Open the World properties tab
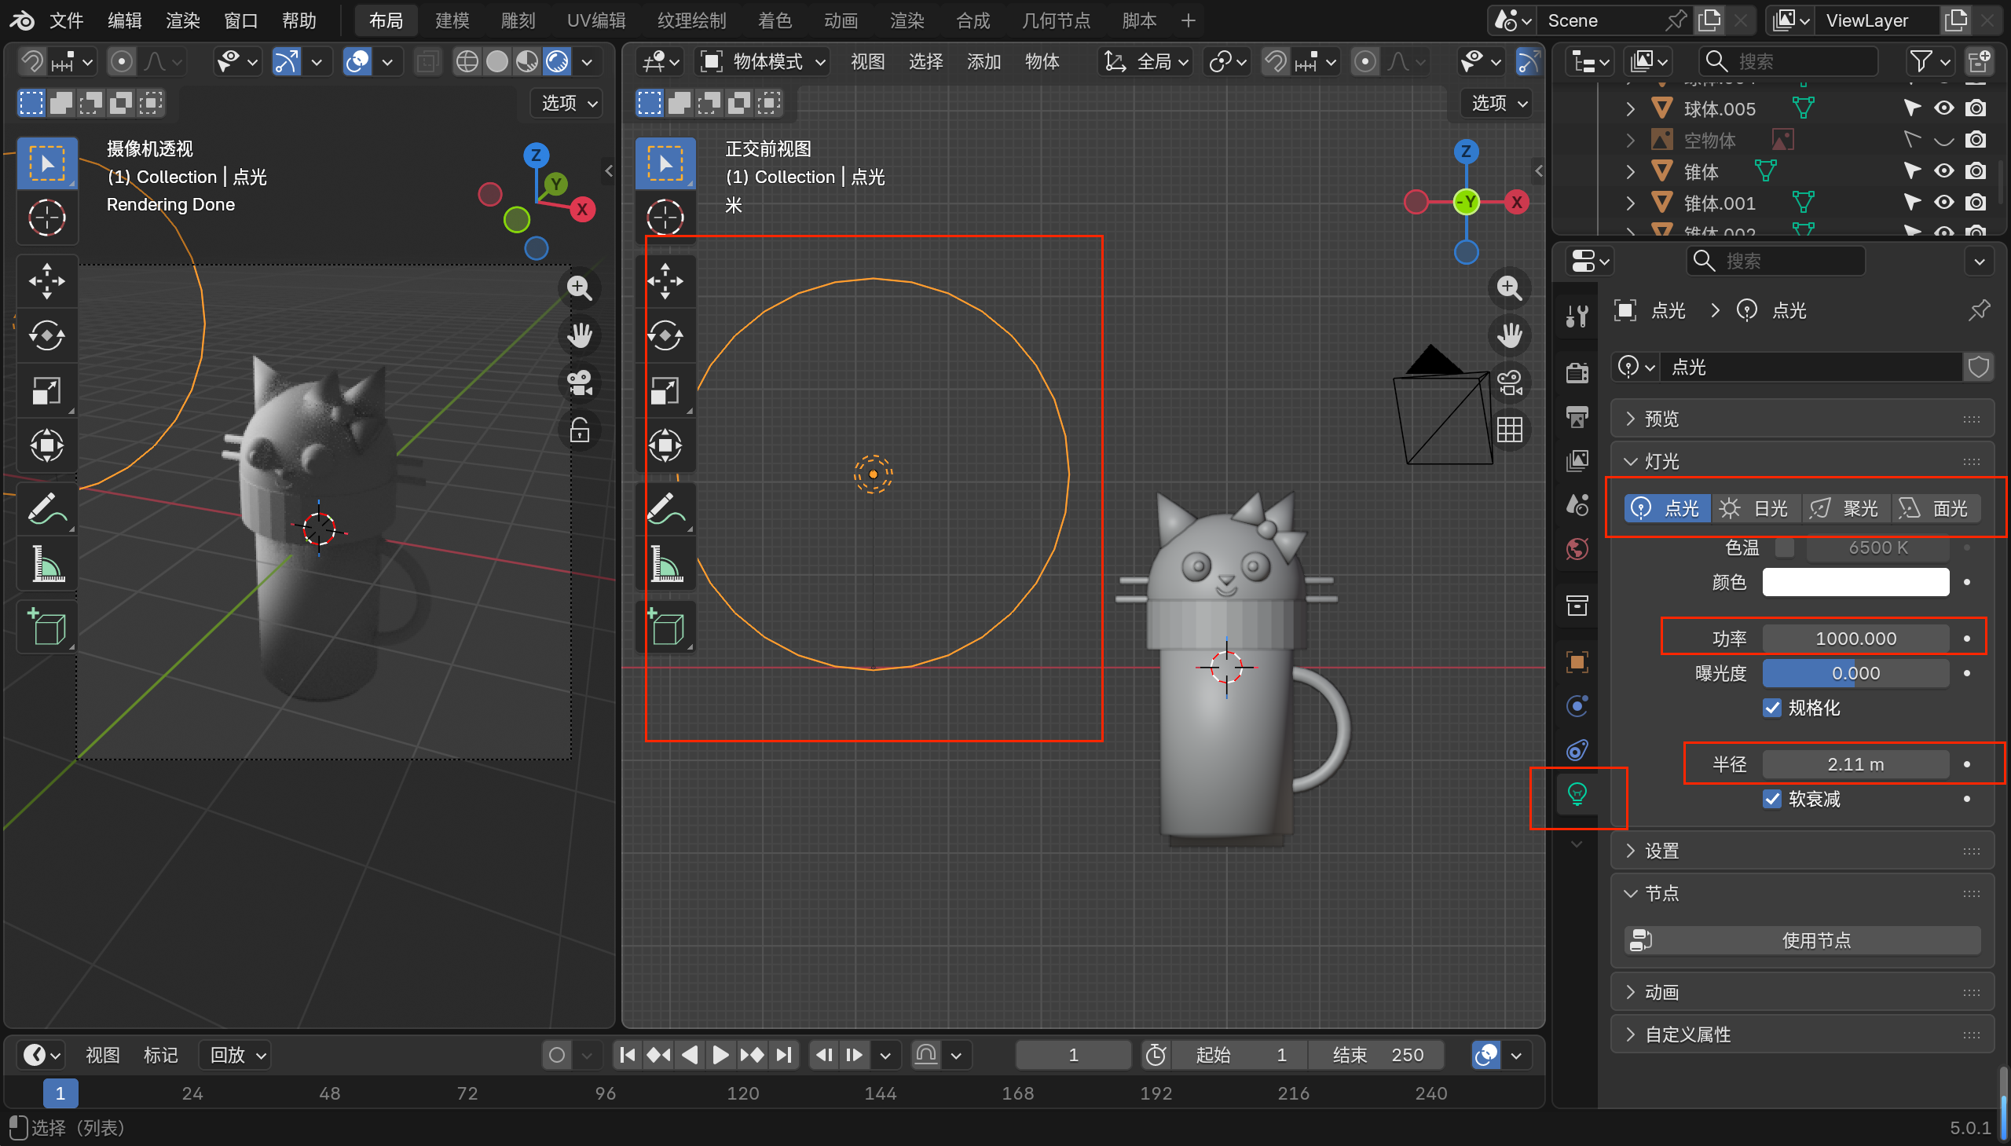This screenshot has height=1146, width=2011. (1577, 548)
